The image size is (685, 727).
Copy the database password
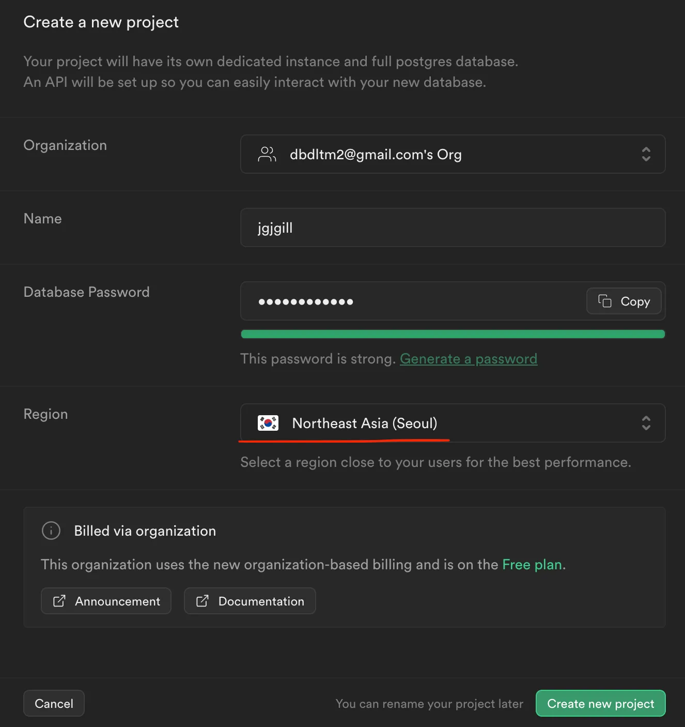coord(624,301)
